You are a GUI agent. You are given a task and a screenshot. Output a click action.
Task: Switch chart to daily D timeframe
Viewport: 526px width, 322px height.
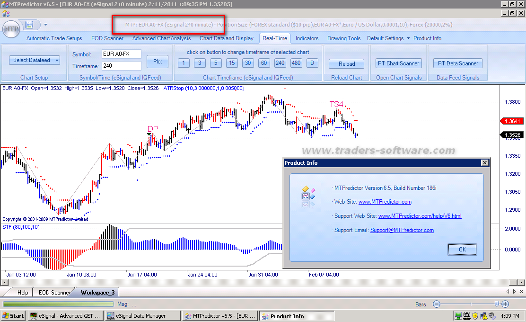tap(312, 63)
